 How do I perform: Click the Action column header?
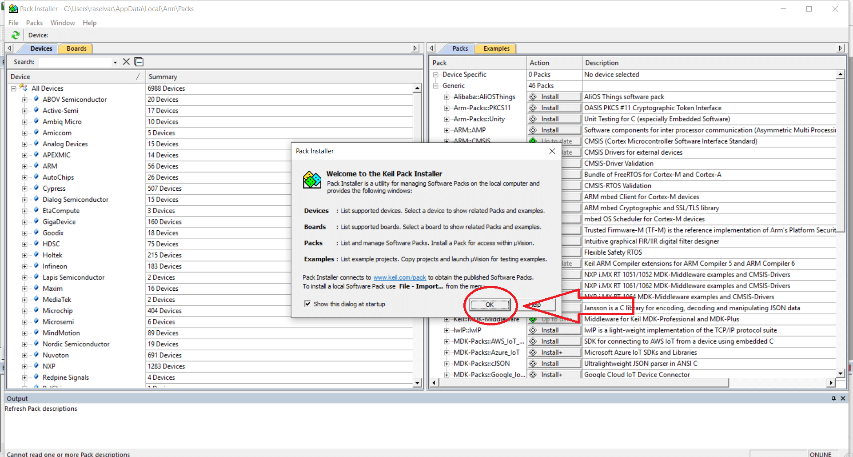point(554,63)
